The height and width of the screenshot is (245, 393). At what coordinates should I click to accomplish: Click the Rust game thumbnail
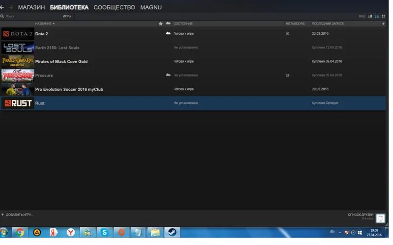(18, 103)
